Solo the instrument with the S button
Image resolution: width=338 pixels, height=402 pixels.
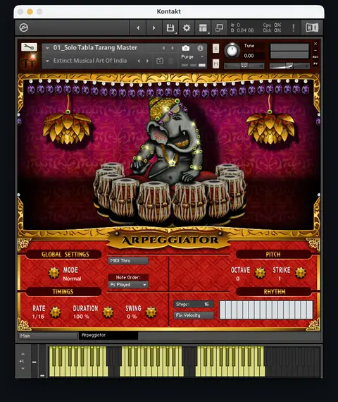pos(216,48)
